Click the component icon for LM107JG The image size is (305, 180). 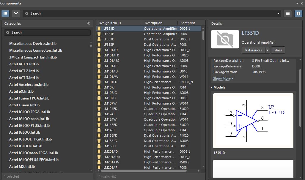tap(99, 93)
